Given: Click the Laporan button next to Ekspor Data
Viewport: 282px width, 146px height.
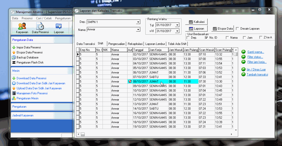Looking at the screenshot, I should pyautogui.click(x=196, y=29).
